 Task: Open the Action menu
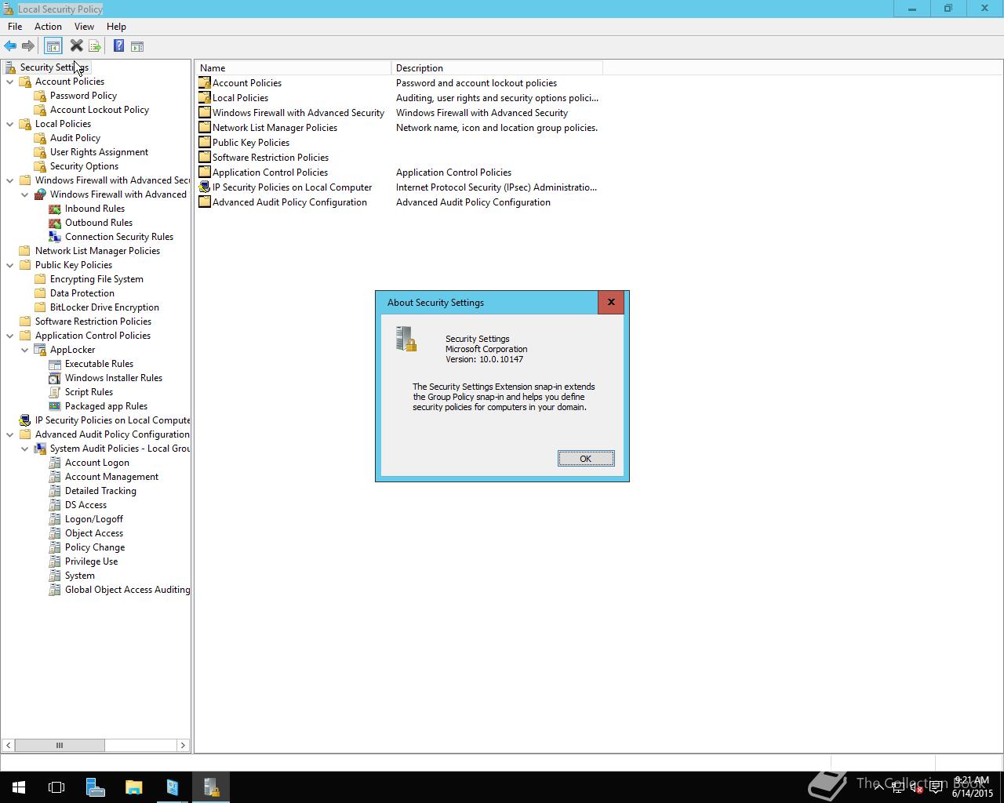point(48,27)
